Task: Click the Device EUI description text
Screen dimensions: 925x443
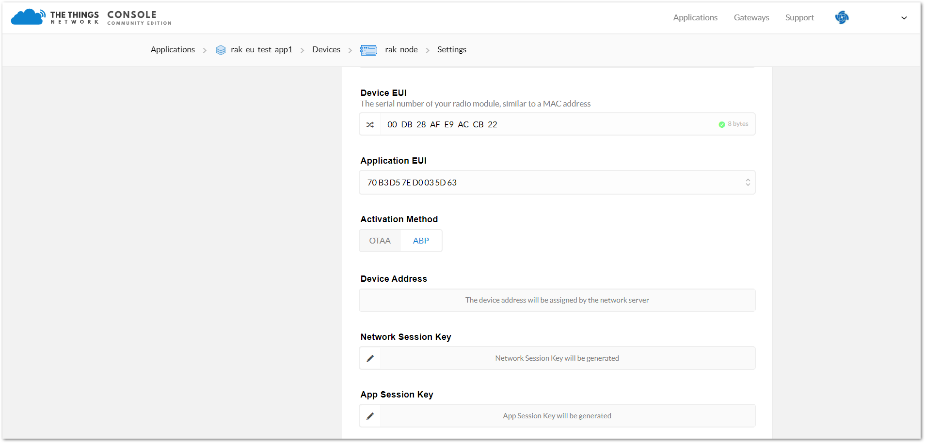Action: pyautogui.click(x=476, y=104)
